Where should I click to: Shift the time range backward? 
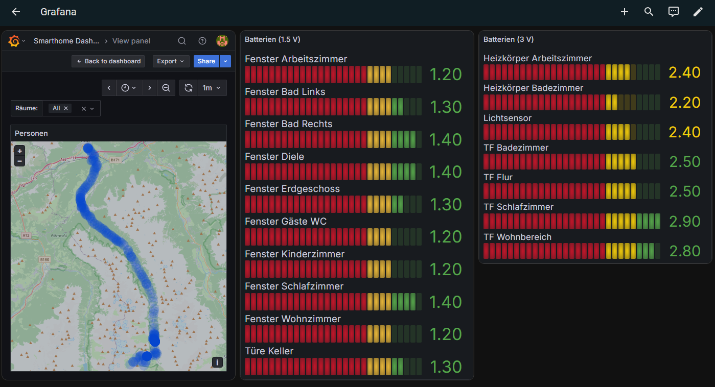(x=109, y=88)
